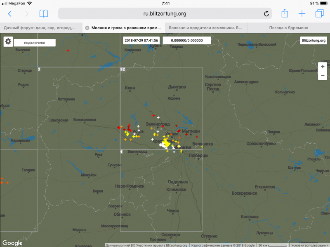Click the Сергиев Посад city label
This screenshot has width=330, height=247.
coord(213,87)
